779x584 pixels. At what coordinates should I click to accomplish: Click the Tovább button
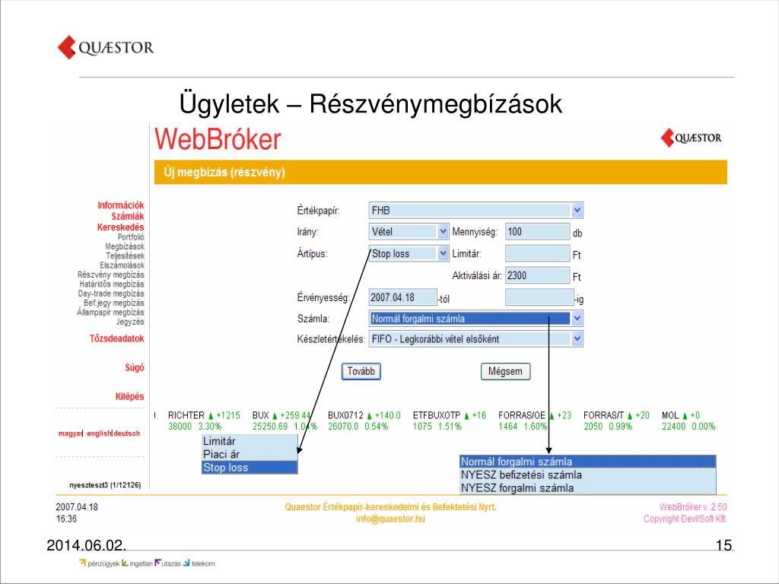(x=361, y=371)
